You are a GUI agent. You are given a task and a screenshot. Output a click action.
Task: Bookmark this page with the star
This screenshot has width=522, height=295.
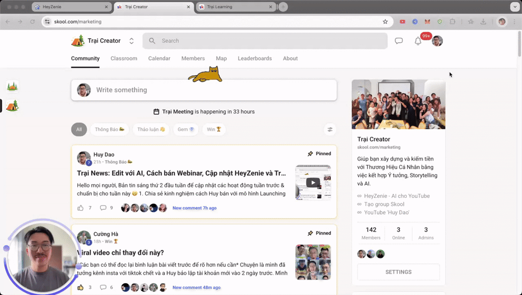pyautogui.click(x=385, y=21)
